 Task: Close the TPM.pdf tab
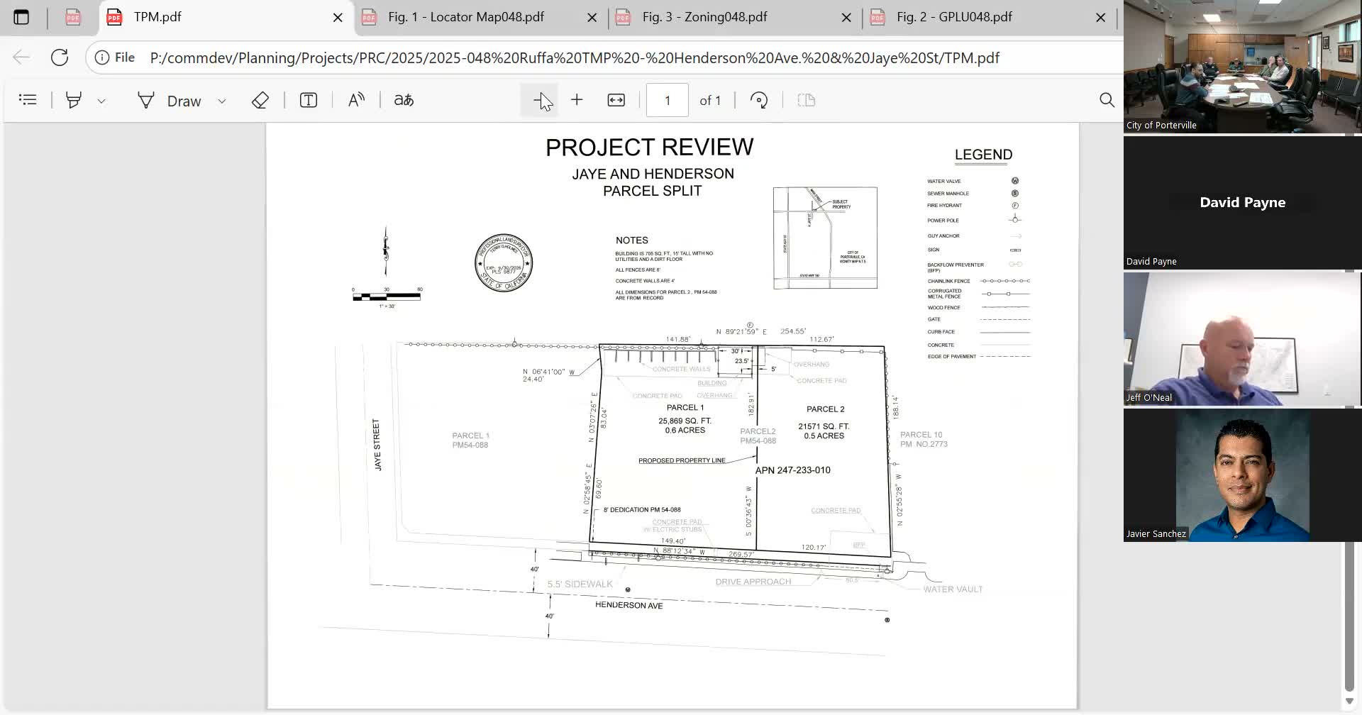pyautogui.click(x=338, y=18)
